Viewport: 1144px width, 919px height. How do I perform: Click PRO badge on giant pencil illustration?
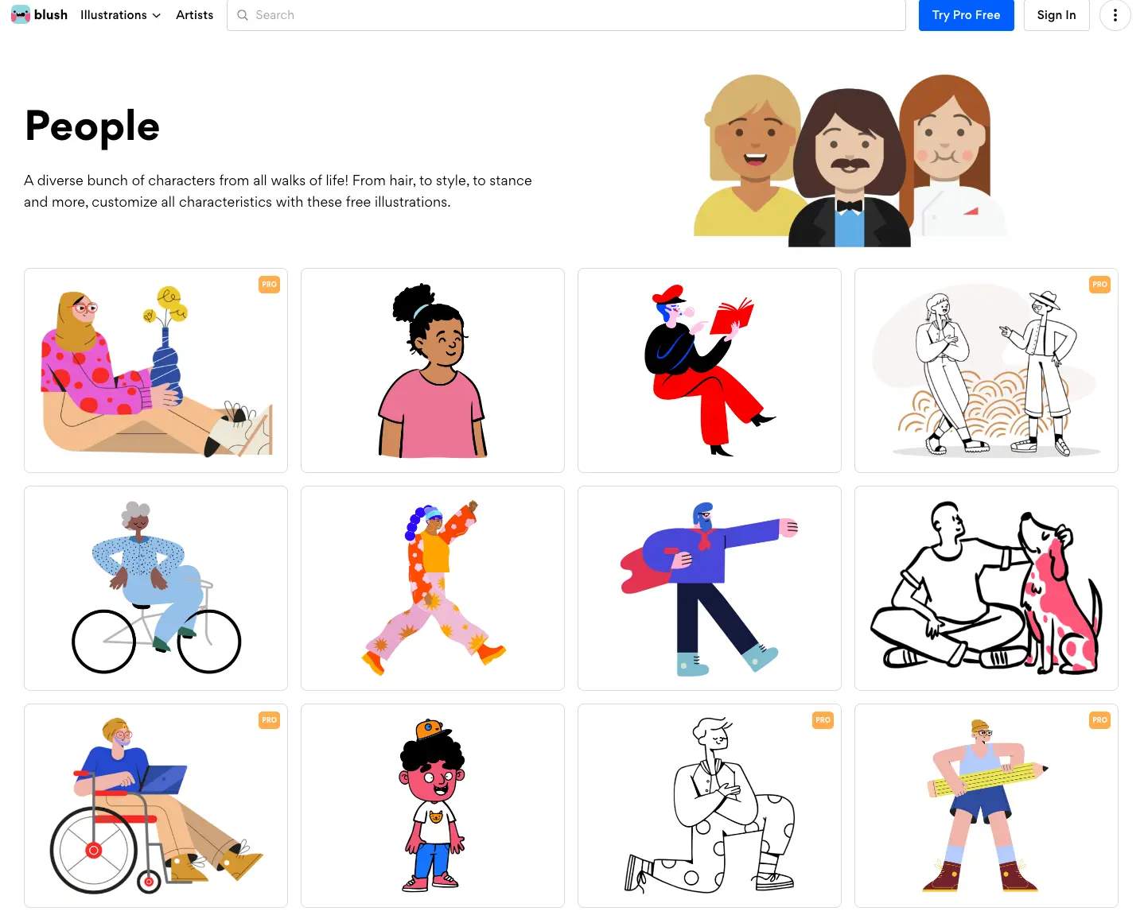[x=1099, y=720]
